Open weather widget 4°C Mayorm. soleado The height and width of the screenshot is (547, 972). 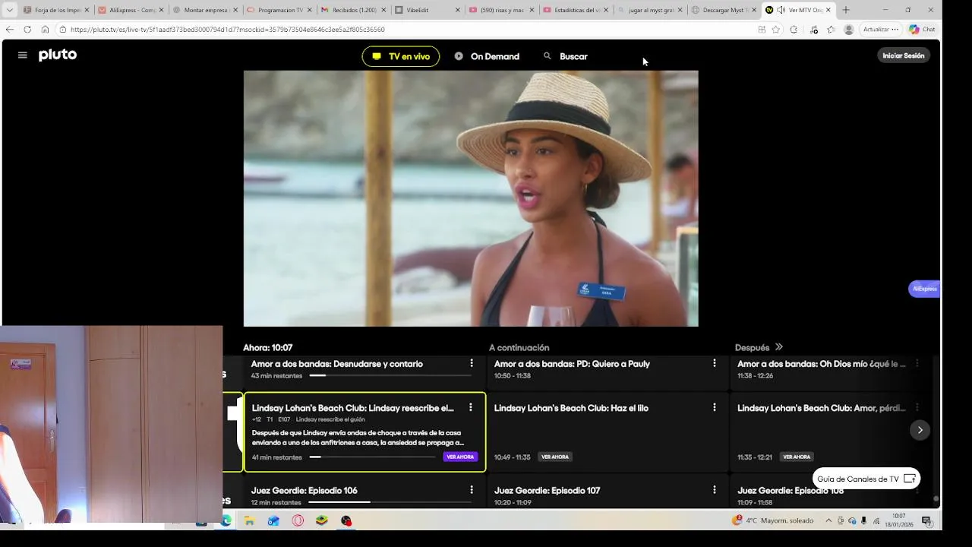click(772, 520)
